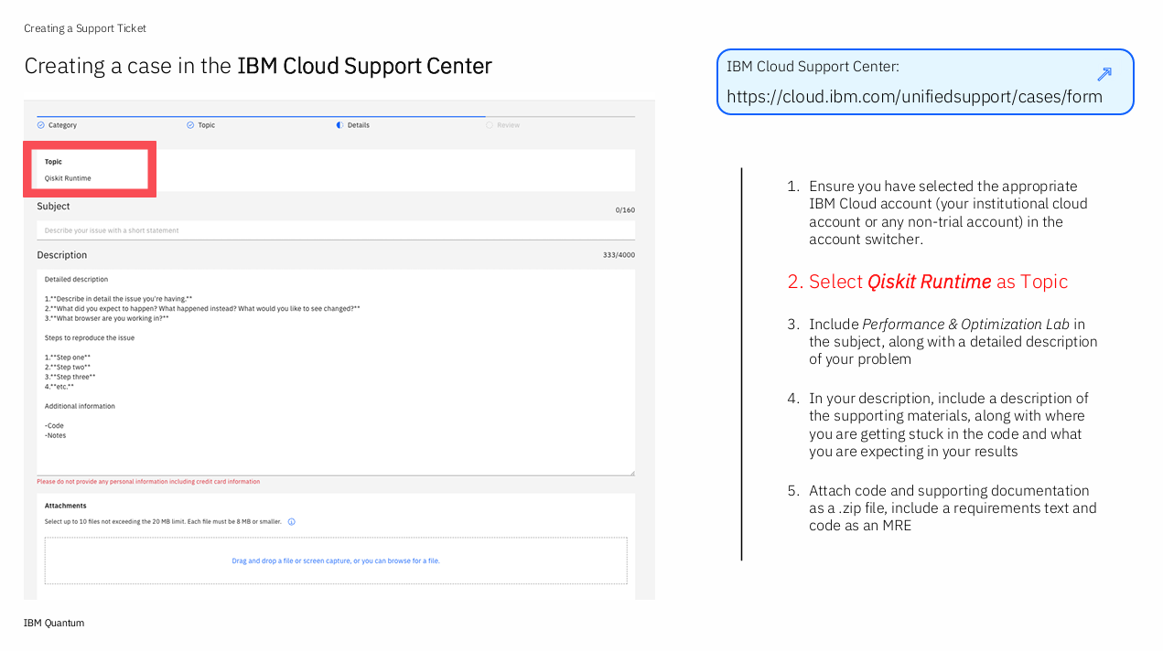Click the external link arrow icon
This screenshot has height=651, width=1163.
tap(1104, 75)
